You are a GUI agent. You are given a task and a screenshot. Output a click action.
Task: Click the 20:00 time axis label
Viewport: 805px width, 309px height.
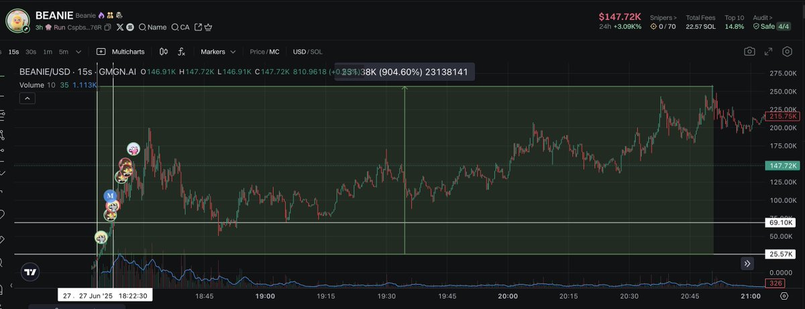pyautogui.click(x=508, y=296)
